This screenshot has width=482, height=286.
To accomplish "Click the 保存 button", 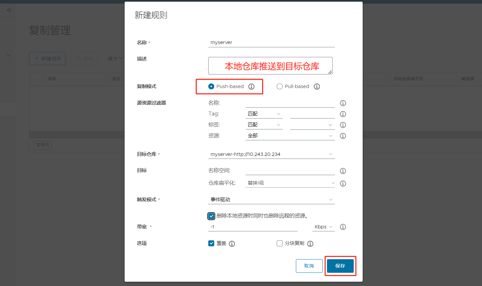I will click(x=340, y=266).
